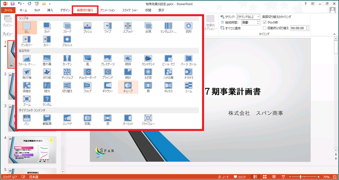Choose the ランダム transition

tap(47, 101)
